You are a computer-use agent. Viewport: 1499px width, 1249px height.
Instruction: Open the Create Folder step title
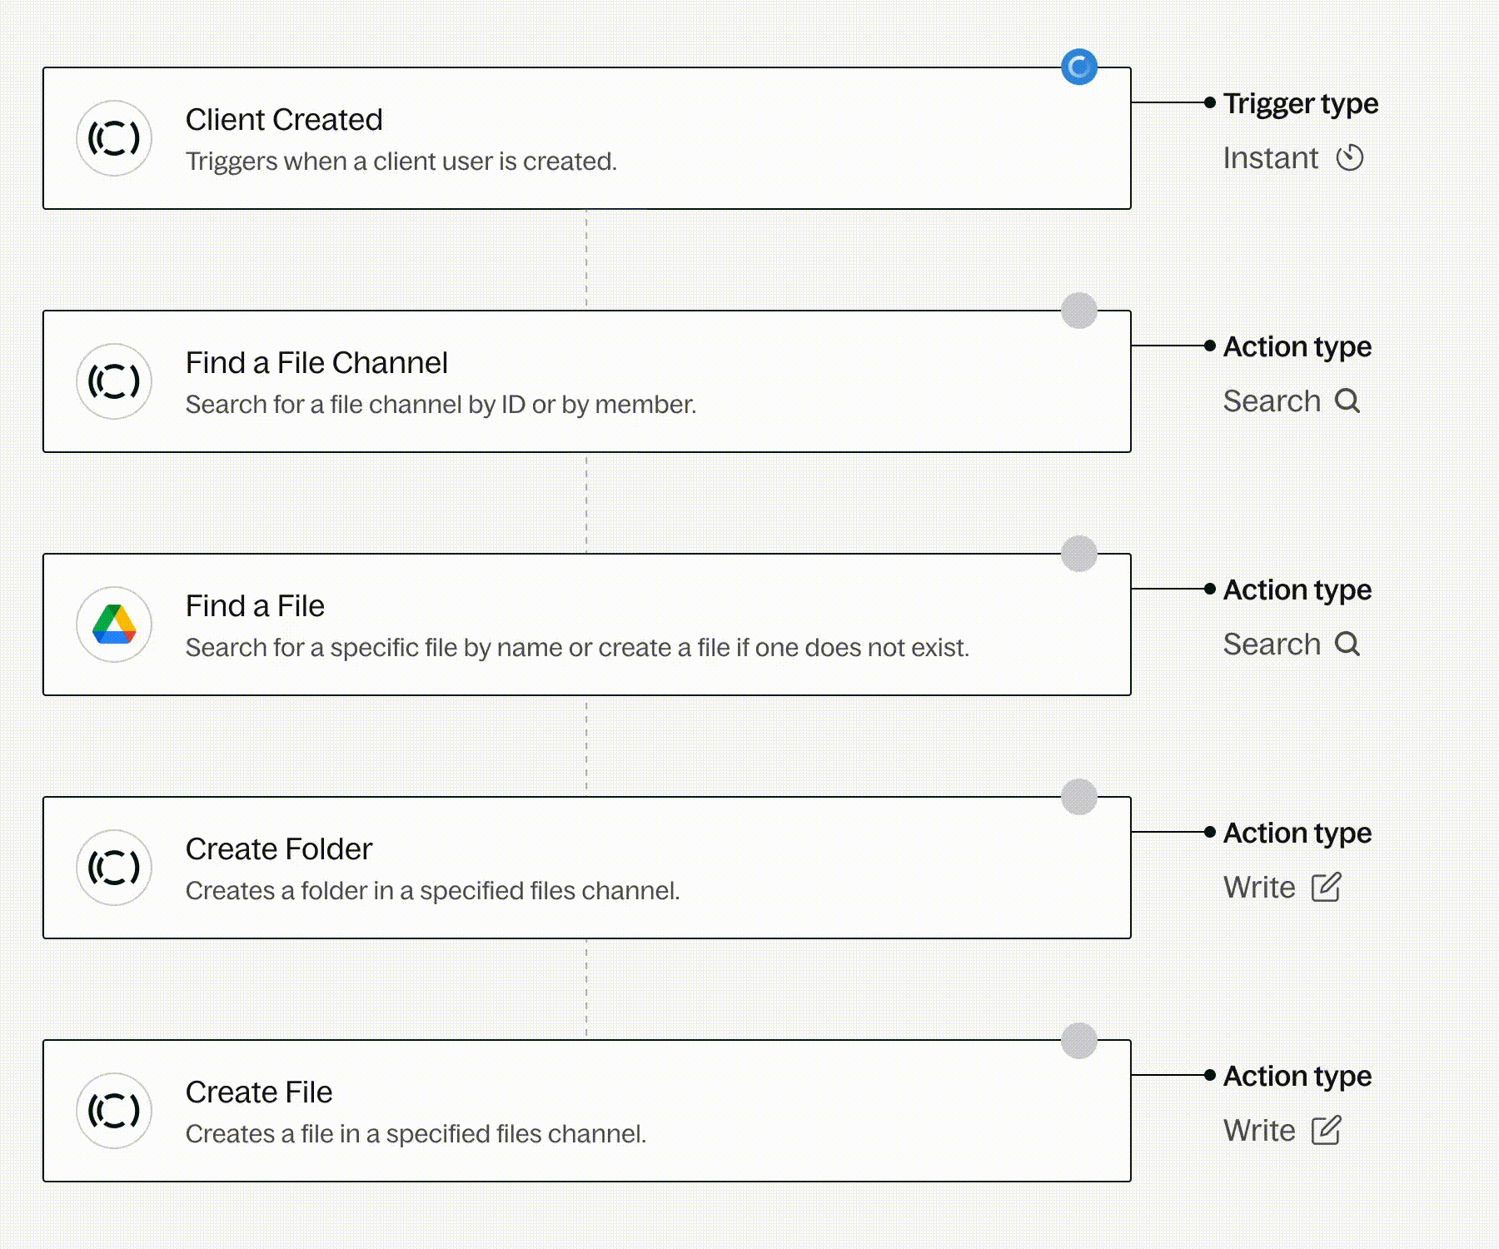coord(278,849)
